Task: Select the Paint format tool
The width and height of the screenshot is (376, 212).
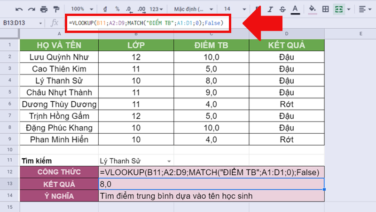Action: (56, 9)
